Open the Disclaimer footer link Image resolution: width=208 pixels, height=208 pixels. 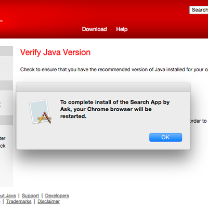coord(49,201)
